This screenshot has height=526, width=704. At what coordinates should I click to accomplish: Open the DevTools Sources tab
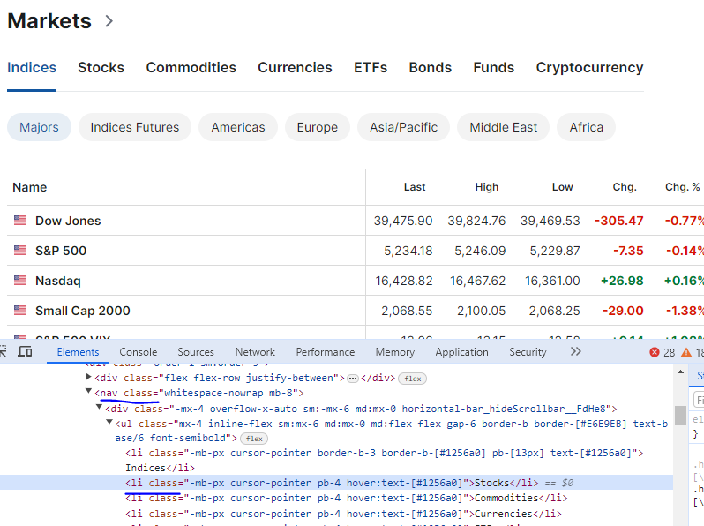click(x=196, y=352)
